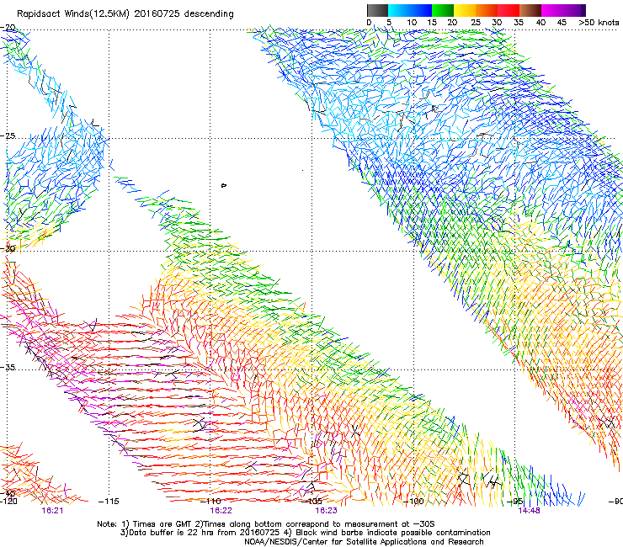Viewport: 623px width, 547px height.
Task: Select the yellow 20-25 knots legend color
Action: click(x=465, y=10)
